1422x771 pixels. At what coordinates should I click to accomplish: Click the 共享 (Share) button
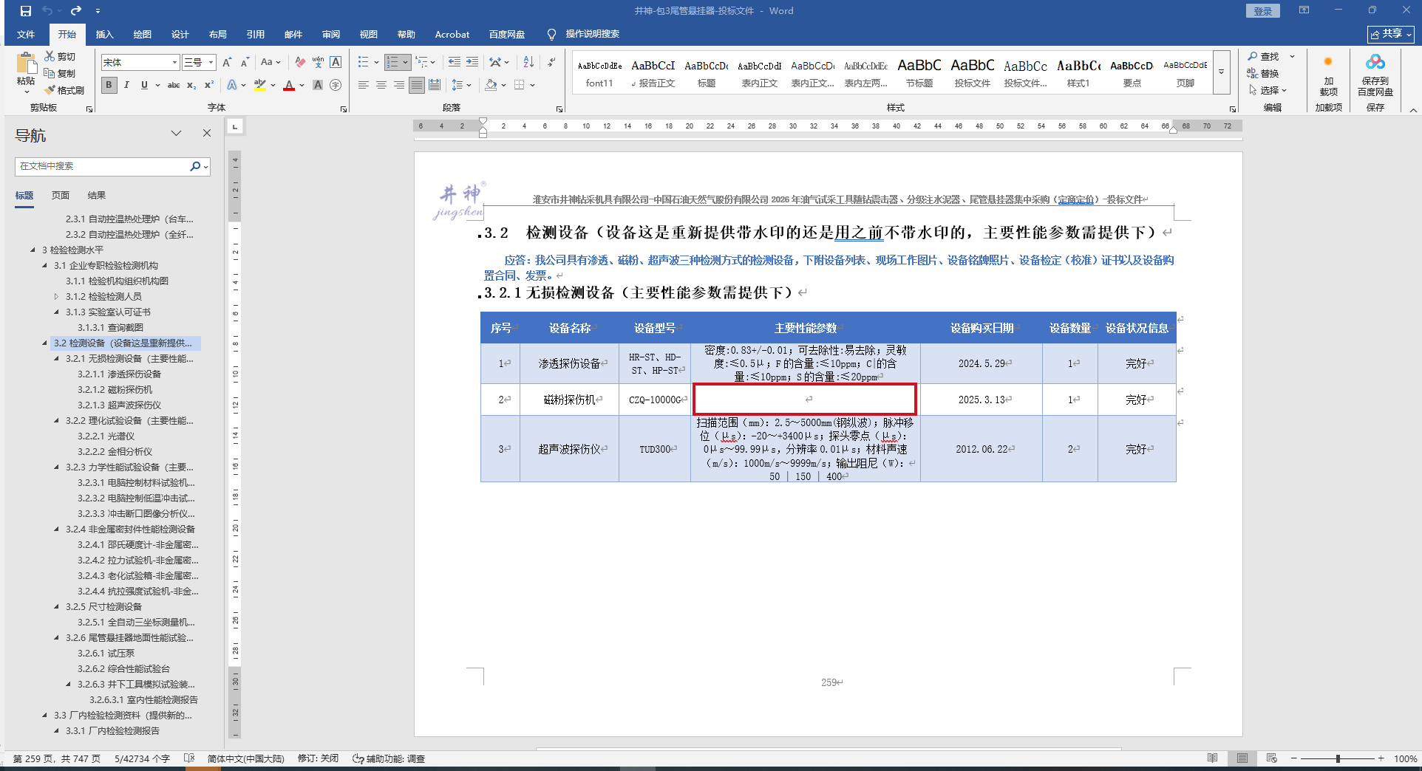point(1390,34)
